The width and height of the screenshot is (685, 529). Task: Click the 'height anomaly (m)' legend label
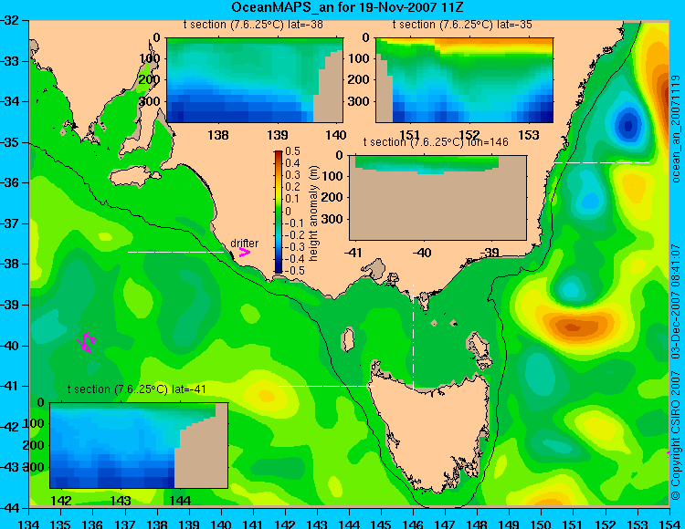click(x=313, y=213)
